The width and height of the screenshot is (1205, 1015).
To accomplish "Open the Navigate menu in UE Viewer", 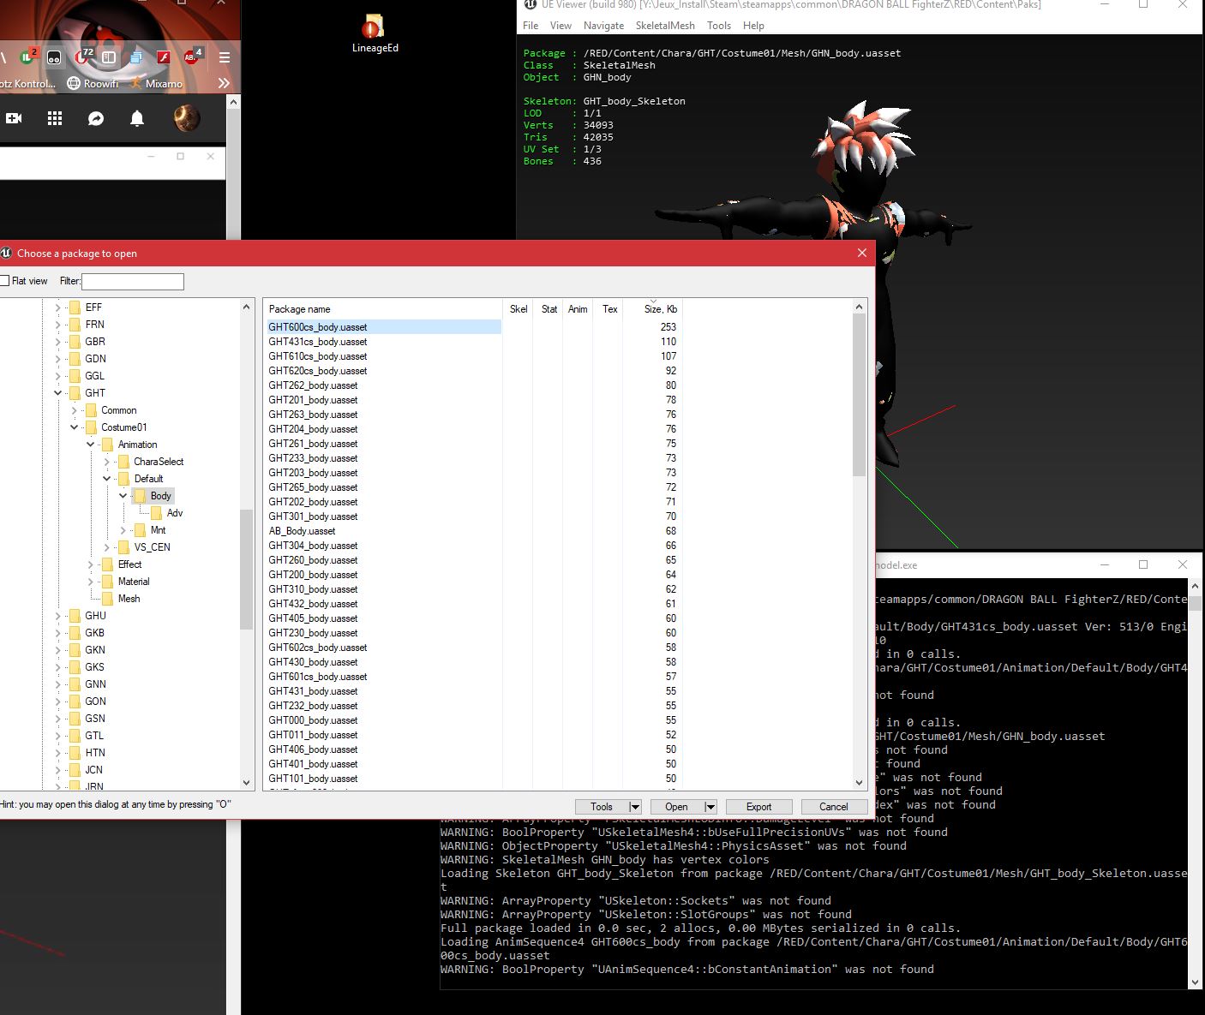I will point(604,26).
